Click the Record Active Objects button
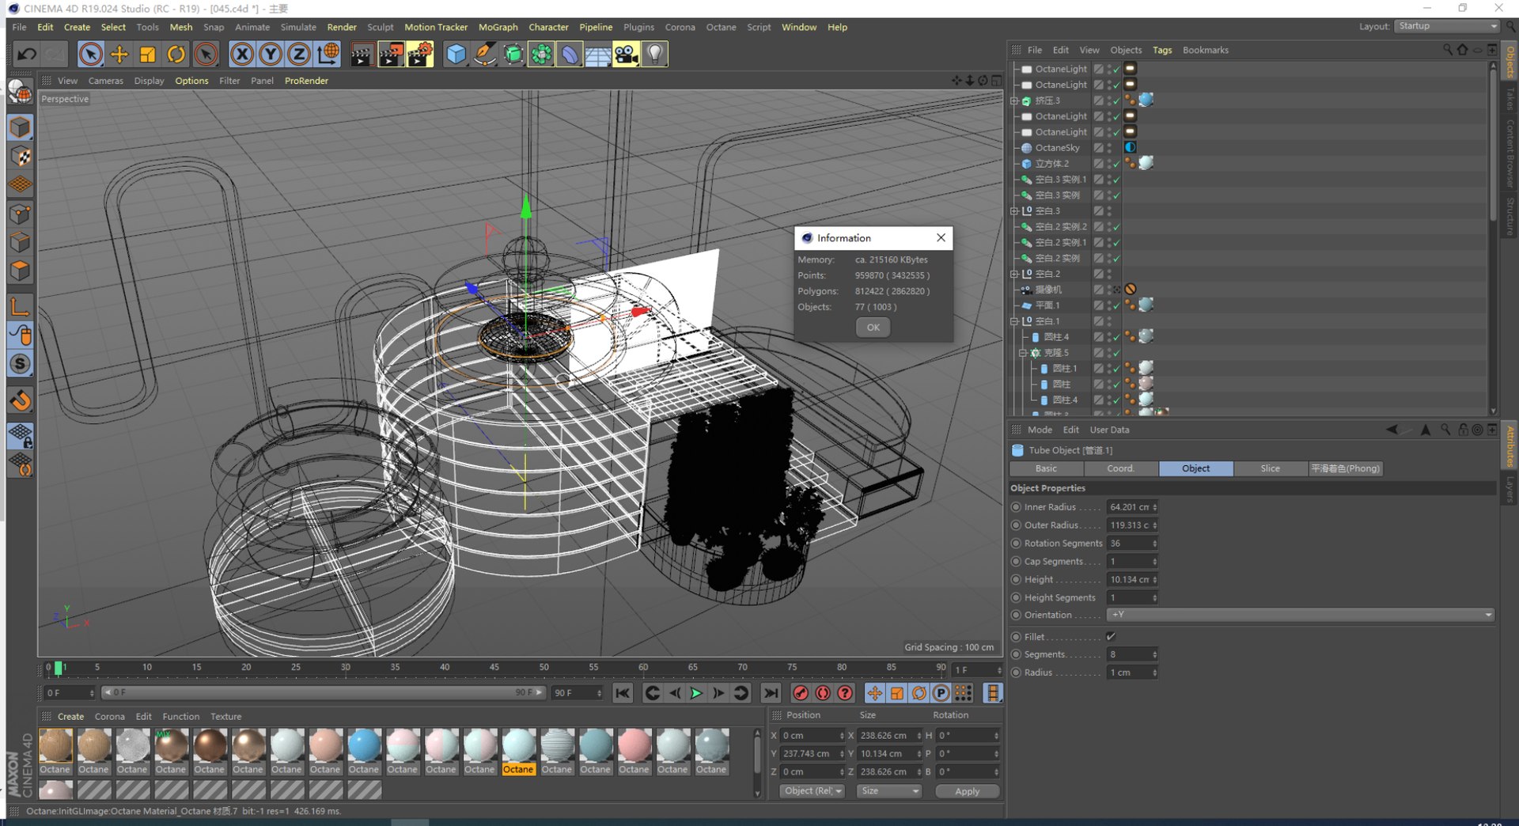This screenshot has height=826, width=1519. click(801, 693)
